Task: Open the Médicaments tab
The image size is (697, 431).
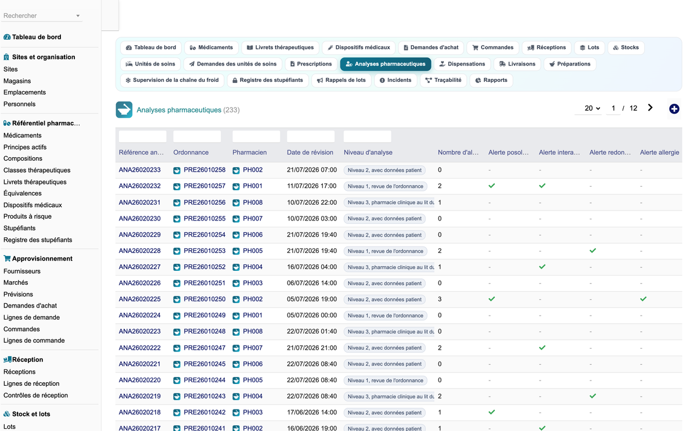Action: point(211,48)
